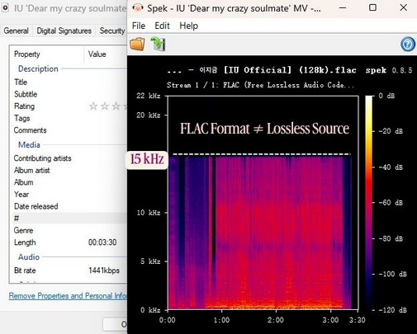
Task: Click Remove Properties and Personal Information link
Action: tap(68, 296)
